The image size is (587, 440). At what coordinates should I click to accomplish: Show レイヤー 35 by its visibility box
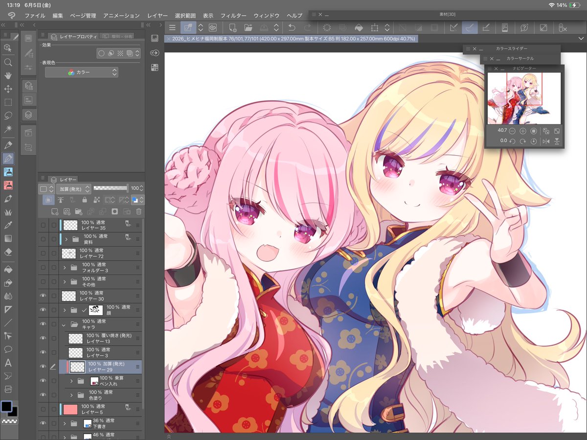tap(43, 225)
